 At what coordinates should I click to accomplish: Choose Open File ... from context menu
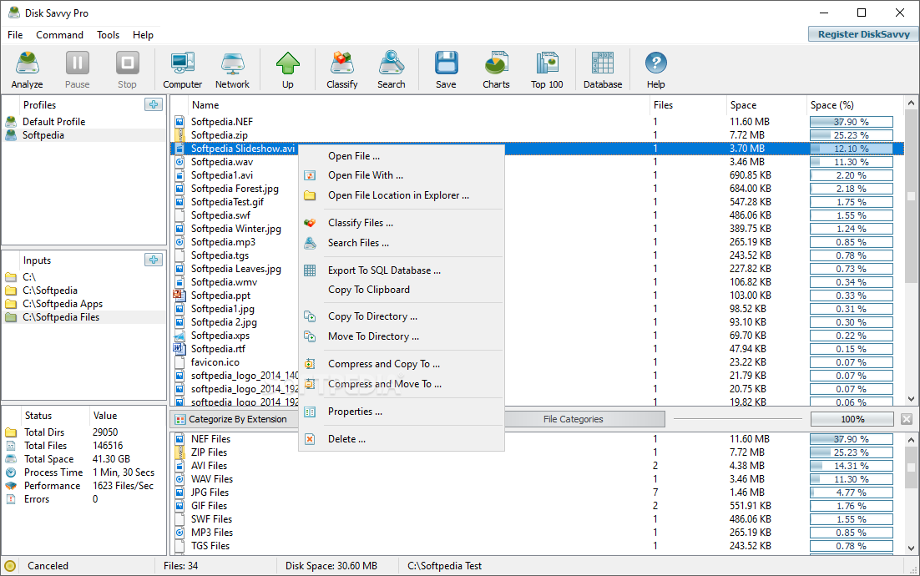click(402, 156)
